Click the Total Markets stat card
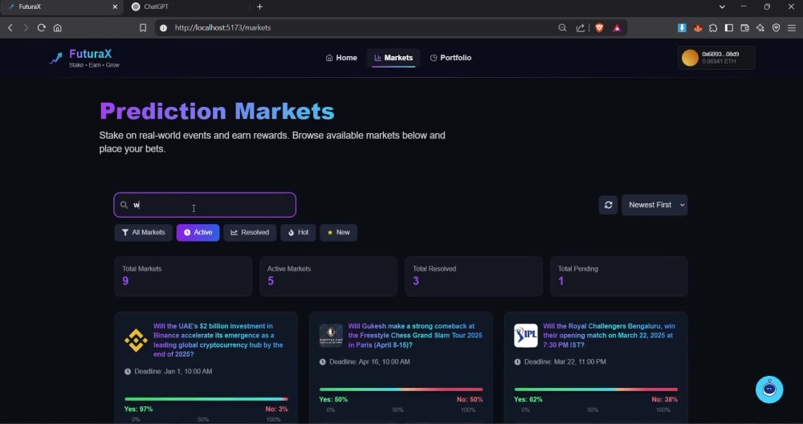 183,276
